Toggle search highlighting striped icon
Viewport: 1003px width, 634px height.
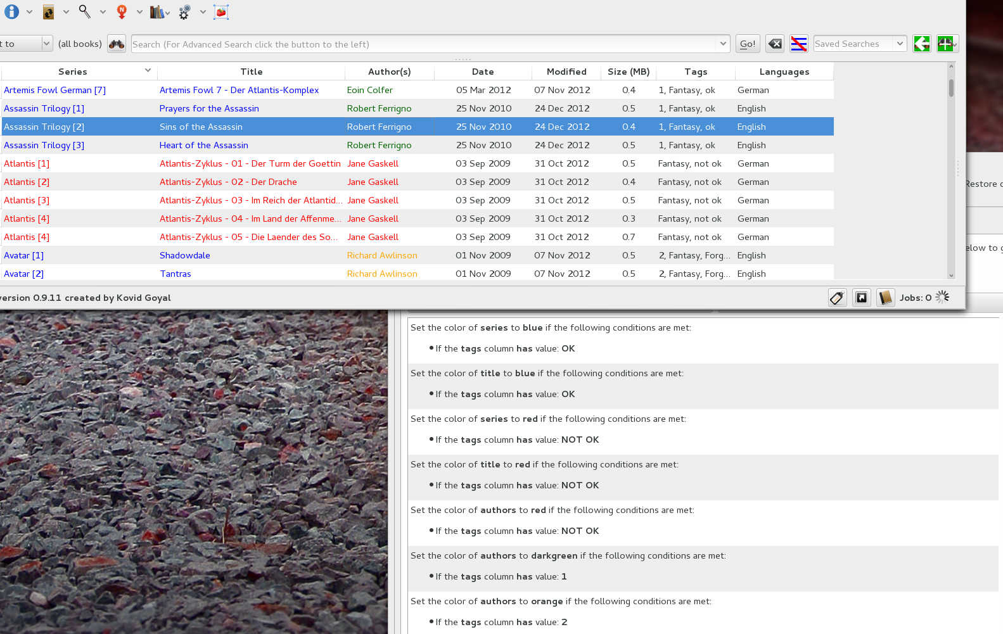pos(799,44)
